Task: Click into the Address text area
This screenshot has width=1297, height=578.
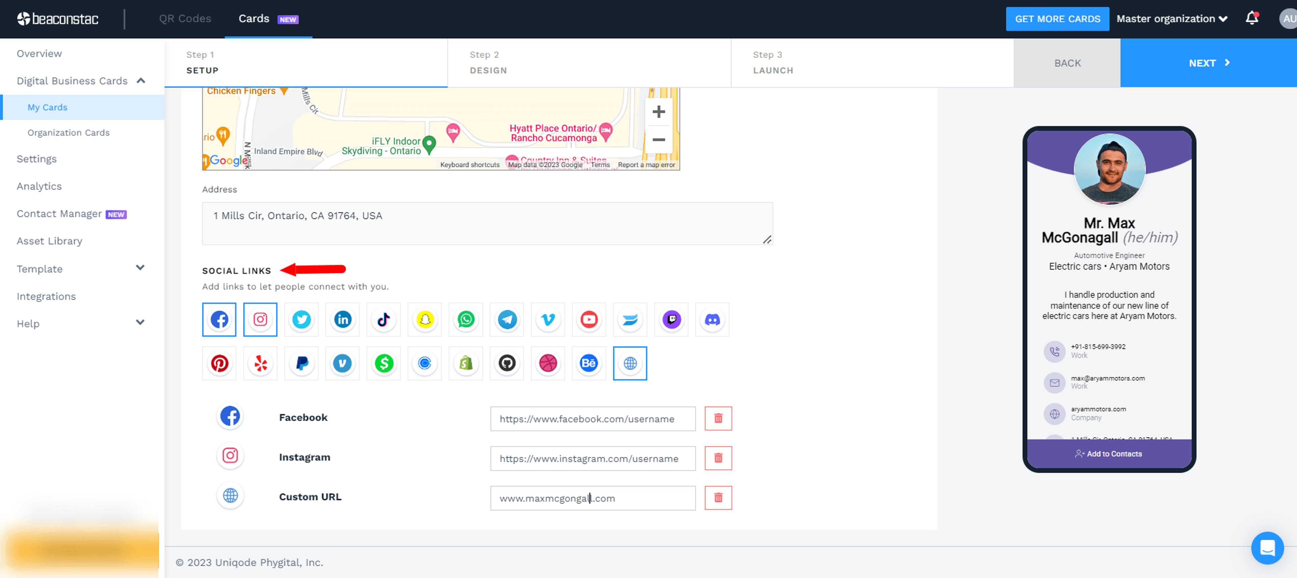Action: pos(487,223)
